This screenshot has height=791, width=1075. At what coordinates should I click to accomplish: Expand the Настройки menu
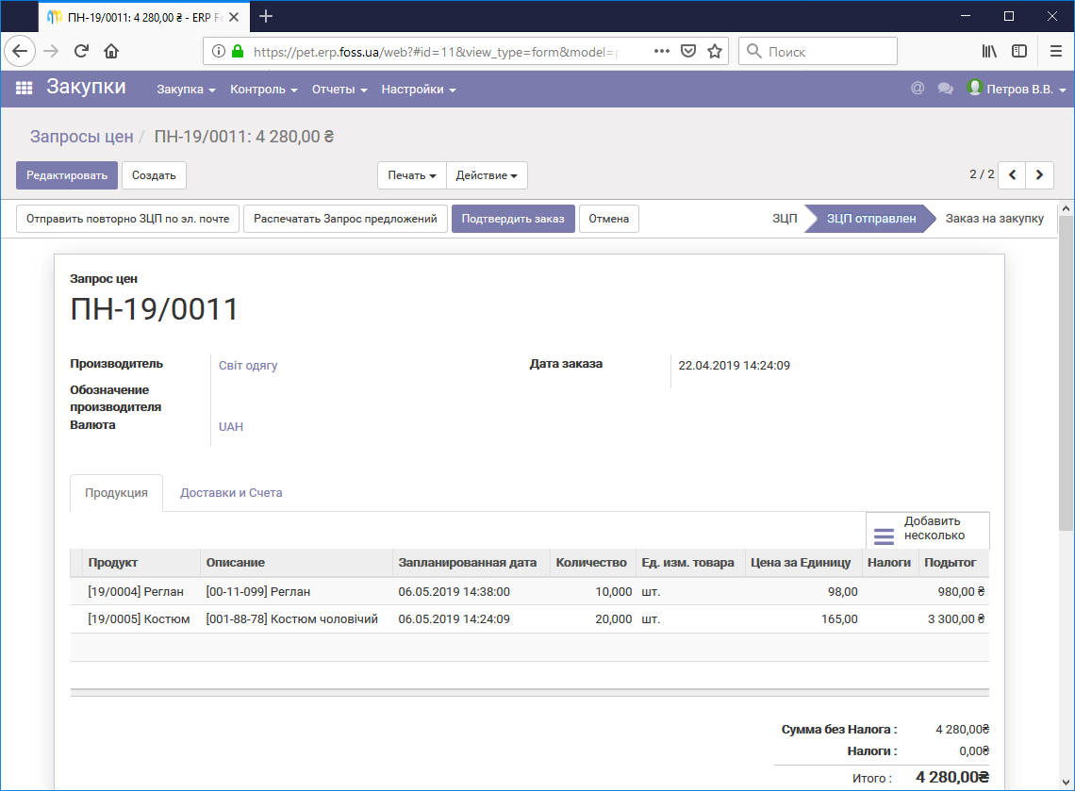point(418,90)
